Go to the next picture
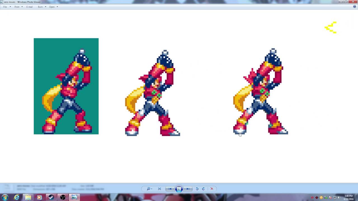Viewport: 358px width, 201px height. pos(188,189)
